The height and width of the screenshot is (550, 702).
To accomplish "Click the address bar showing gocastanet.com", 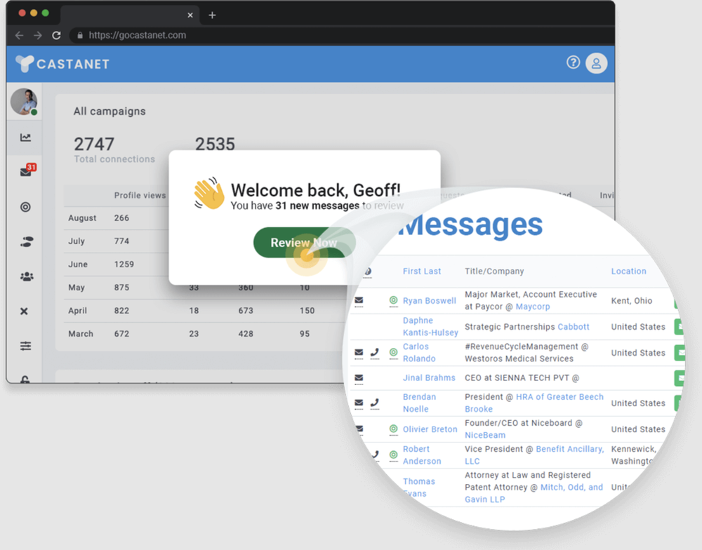I will coord(342,35).
